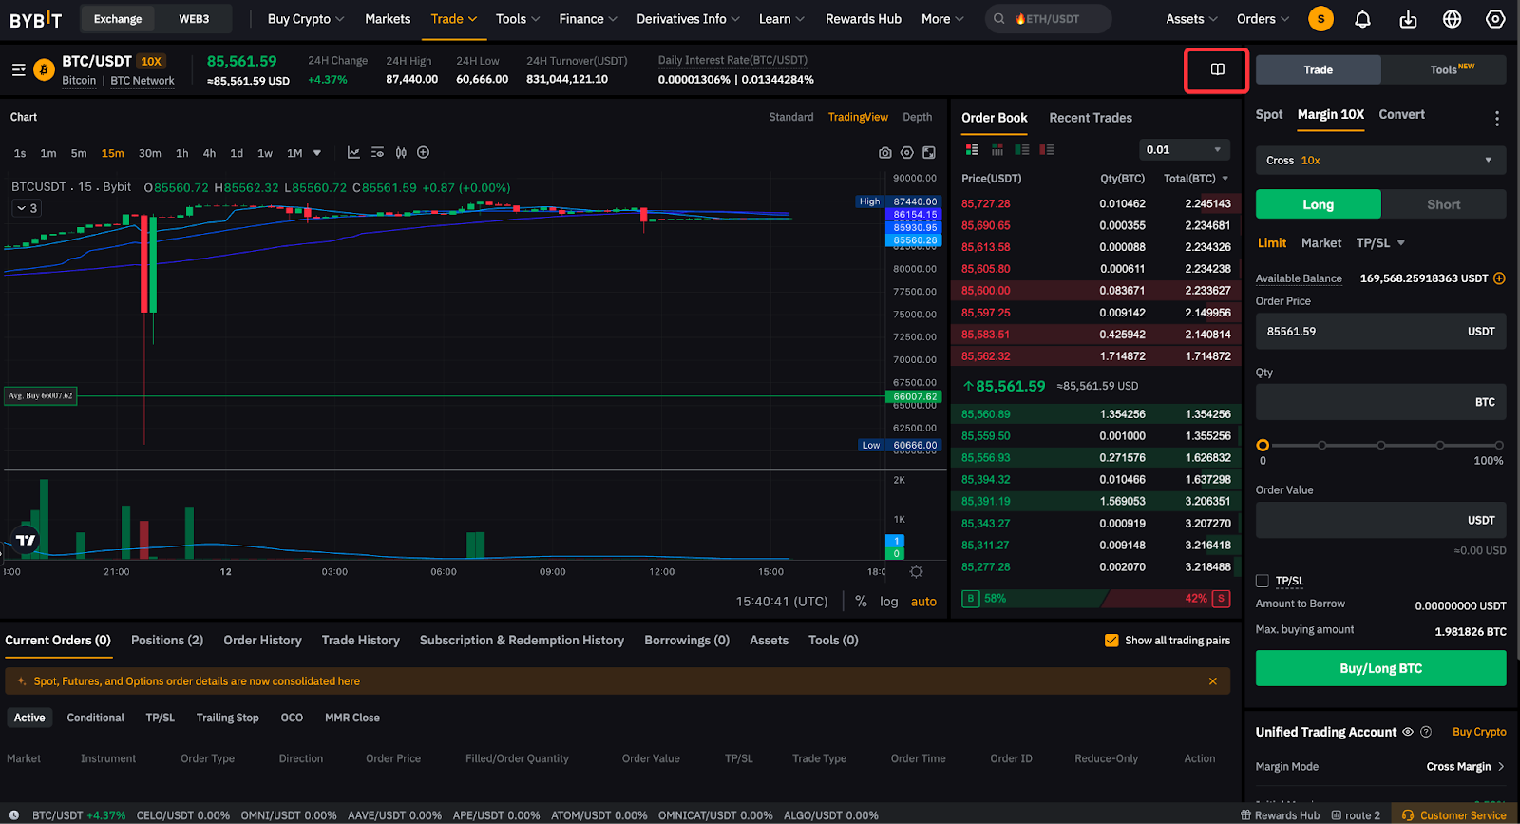Click the Order Price input field
1520x824 pixels.
coord(1358,332)
